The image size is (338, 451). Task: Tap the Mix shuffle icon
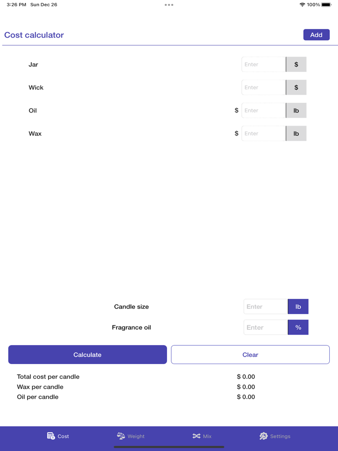(196, 436)
